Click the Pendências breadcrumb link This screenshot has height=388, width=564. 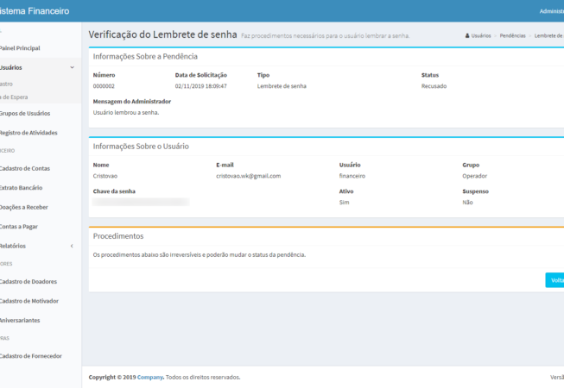513,35
